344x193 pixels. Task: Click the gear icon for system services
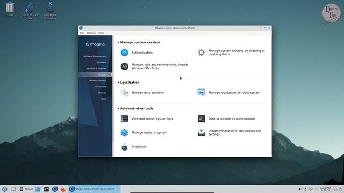[201, 53]
